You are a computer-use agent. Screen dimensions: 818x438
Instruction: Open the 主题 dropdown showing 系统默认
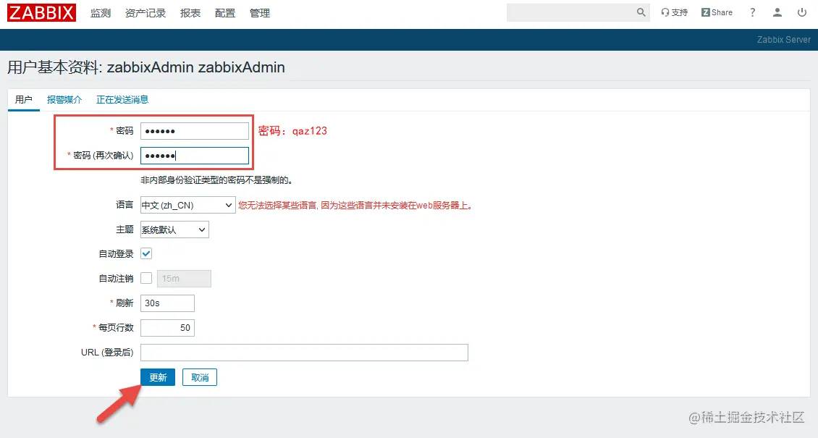[x=174, y=229]
